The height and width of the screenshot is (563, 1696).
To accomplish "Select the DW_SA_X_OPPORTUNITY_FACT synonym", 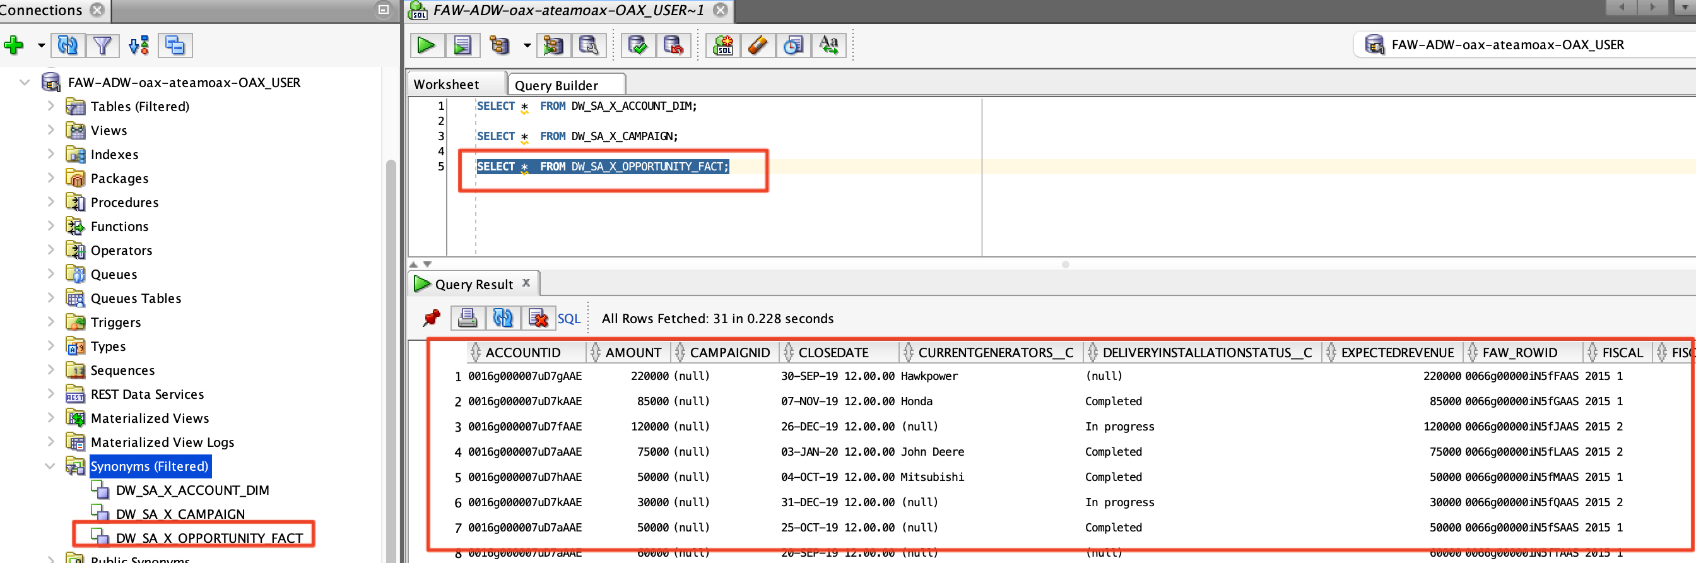I will [x=209, y=538].
